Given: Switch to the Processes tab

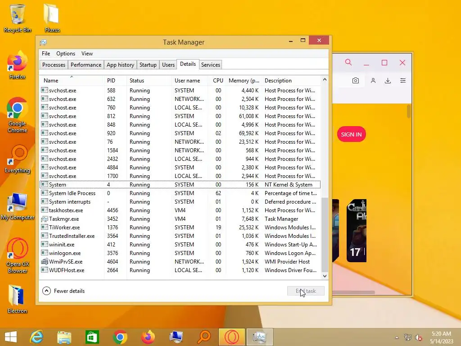Looking at the screenshot, I should [54, 65].
